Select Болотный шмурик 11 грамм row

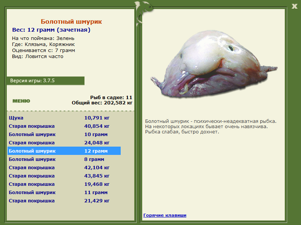click(x=64, y=192)
